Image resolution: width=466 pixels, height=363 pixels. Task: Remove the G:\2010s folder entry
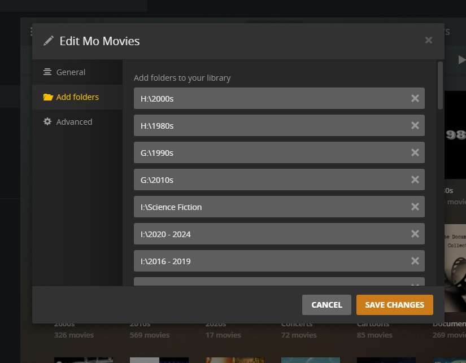[415, 180]
